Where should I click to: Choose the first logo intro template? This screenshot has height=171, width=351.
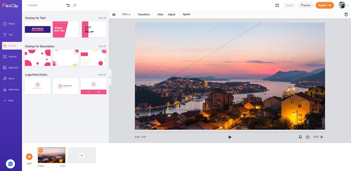tap(38, 86)
